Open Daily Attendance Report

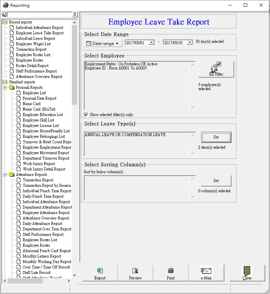click(x=42, y=224)
